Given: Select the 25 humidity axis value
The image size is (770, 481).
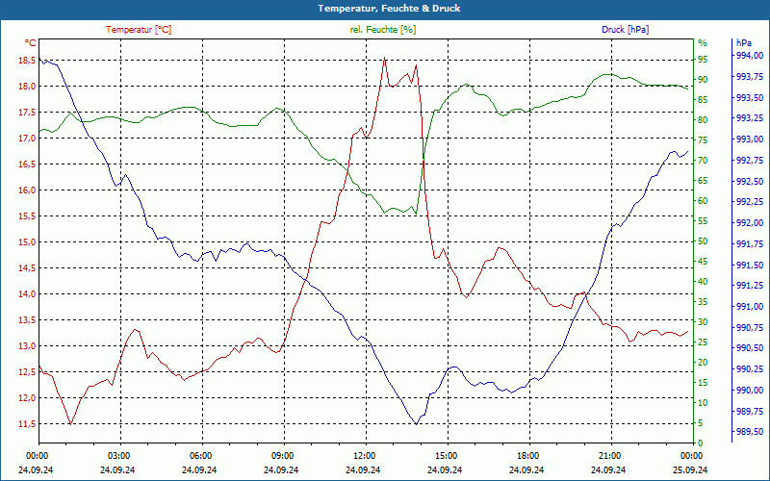Looking at the screenshot, I should (703, 342).
